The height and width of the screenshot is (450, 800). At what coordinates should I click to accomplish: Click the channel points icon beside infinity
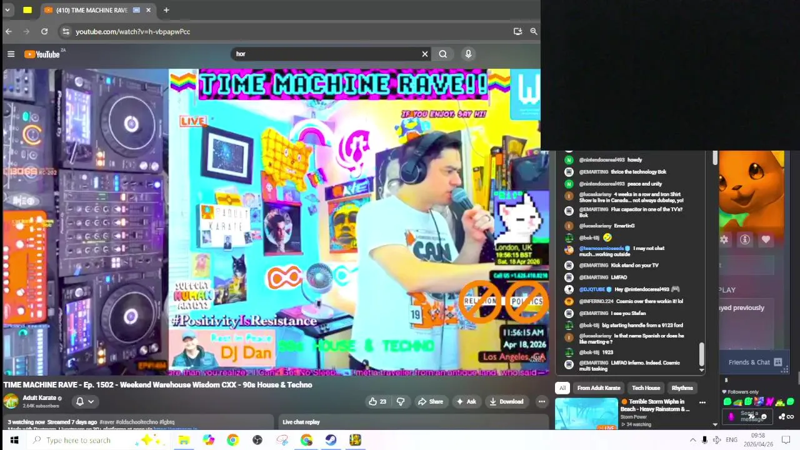click(782, 417)
